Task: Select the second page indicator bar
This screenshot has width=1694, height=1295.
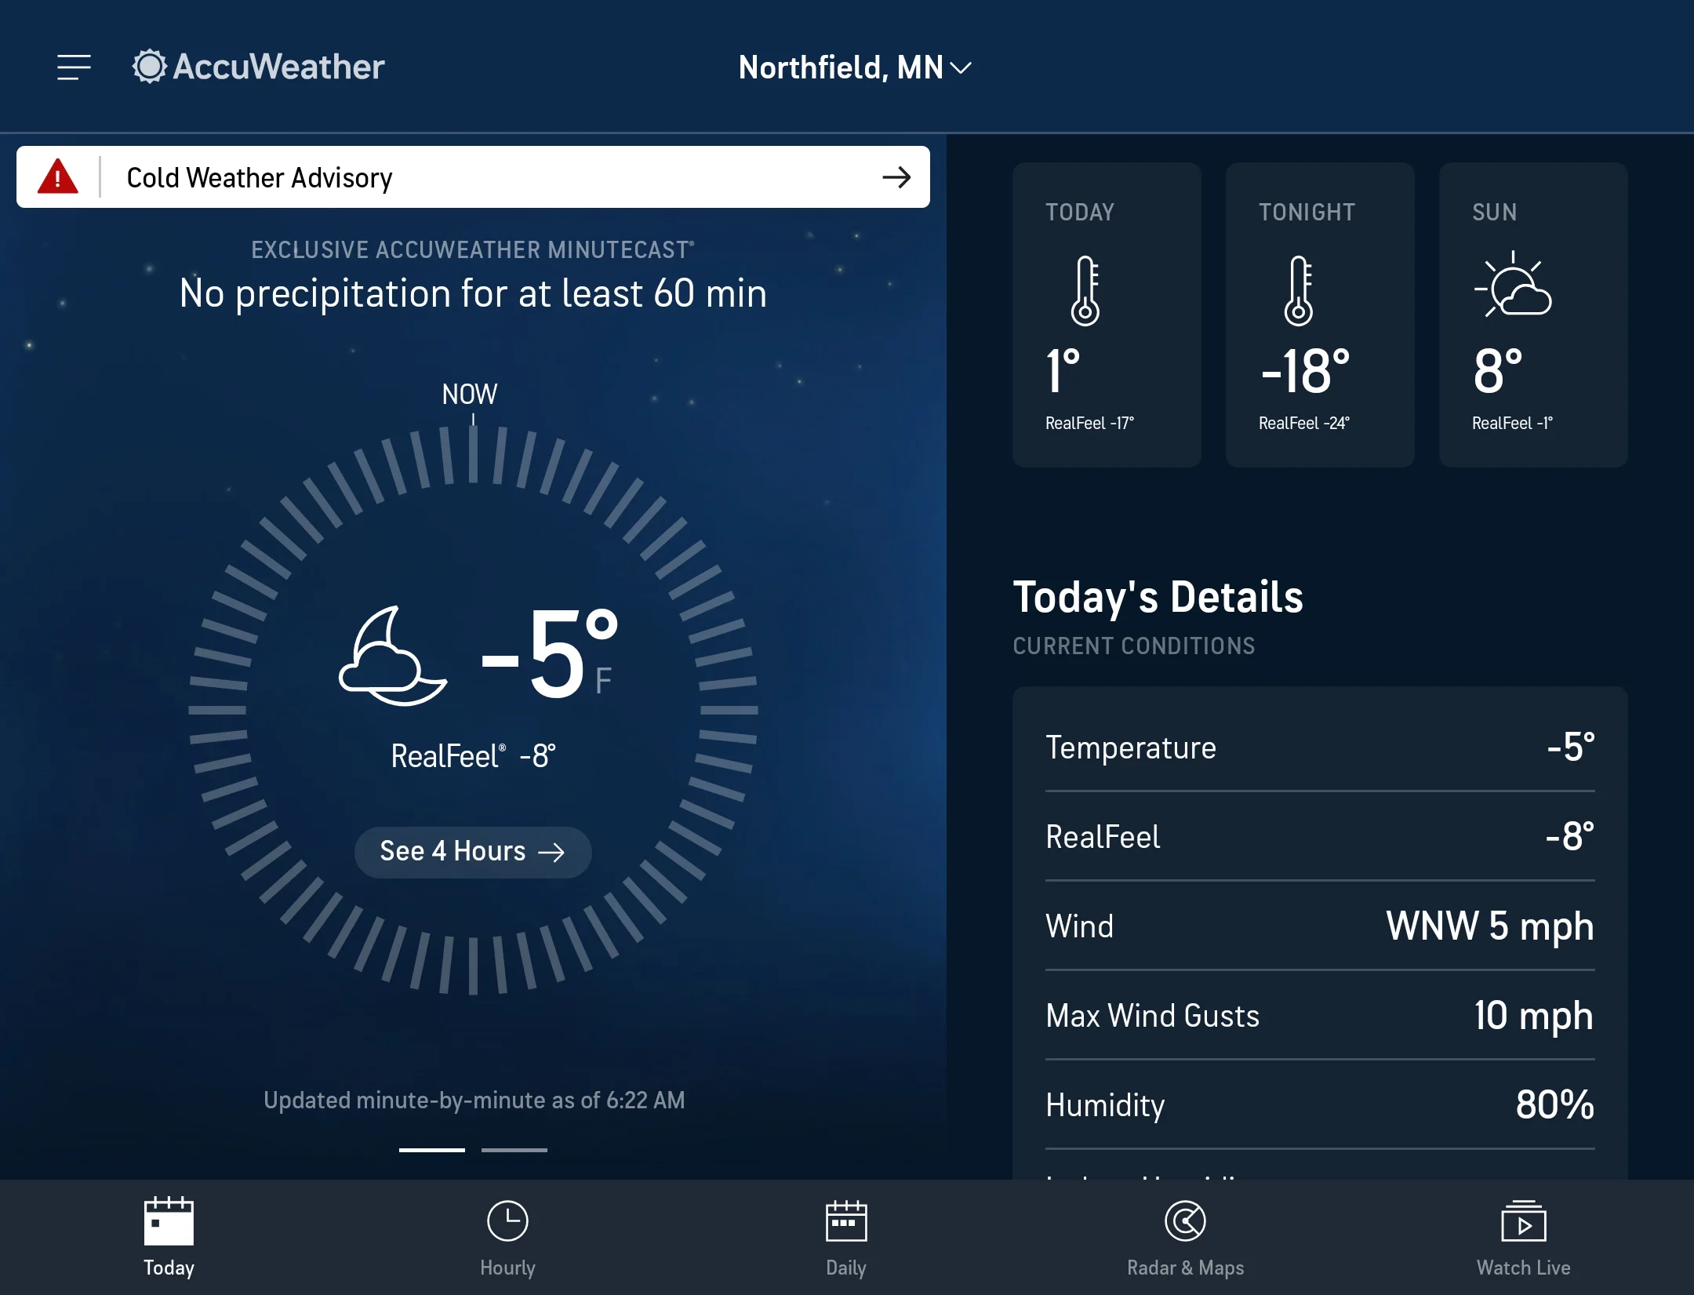Action: [514, 1150]
